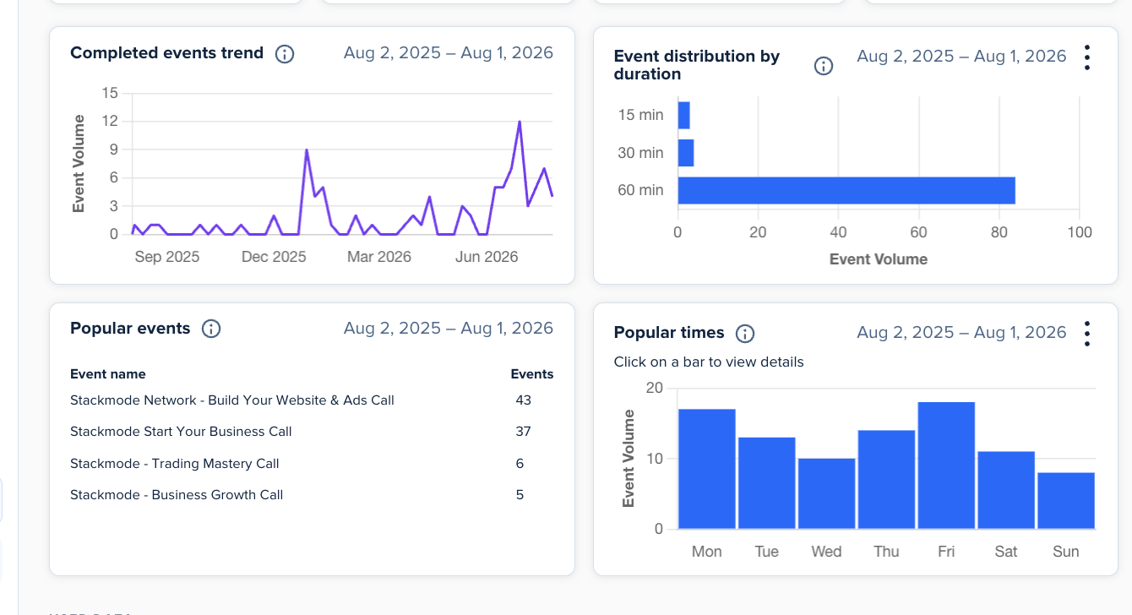Open three-dot menu on Event distribution card
Viewport: 1132px width, 615px height.
click(x=1087, y=57)
